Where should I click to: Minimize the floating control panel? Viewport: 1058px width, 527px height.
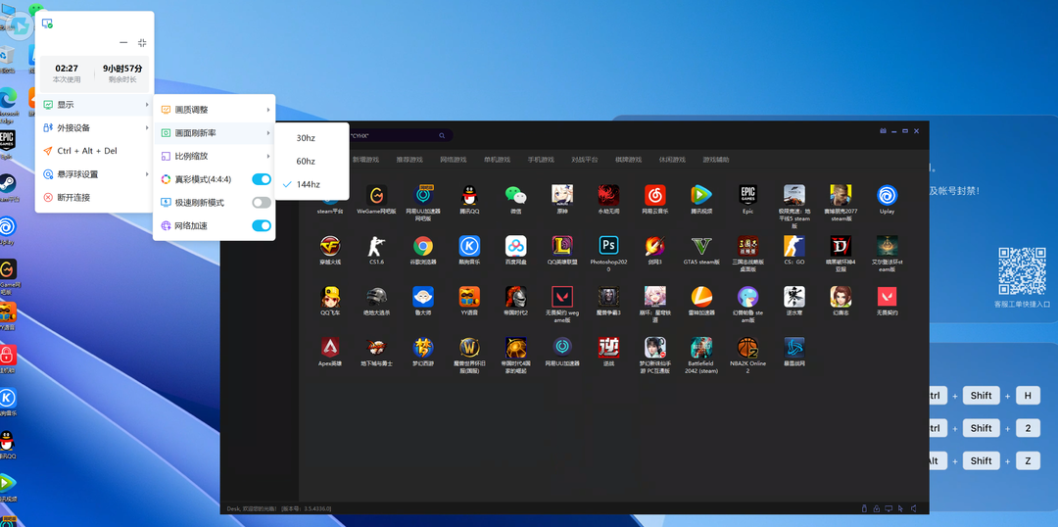pyautogui.click(x=123, y=42)
